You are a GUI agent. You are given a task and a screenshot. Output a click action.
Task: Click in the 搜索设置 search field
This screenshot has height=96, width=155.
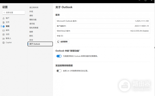[14, 12]
